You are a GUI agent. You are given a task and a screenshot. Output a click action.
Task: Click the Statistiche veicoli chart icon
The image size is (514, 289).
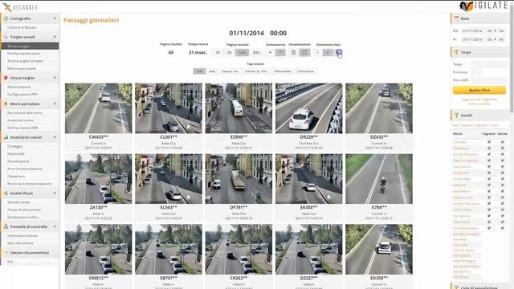pyautogui.click(x=6, y=137)
